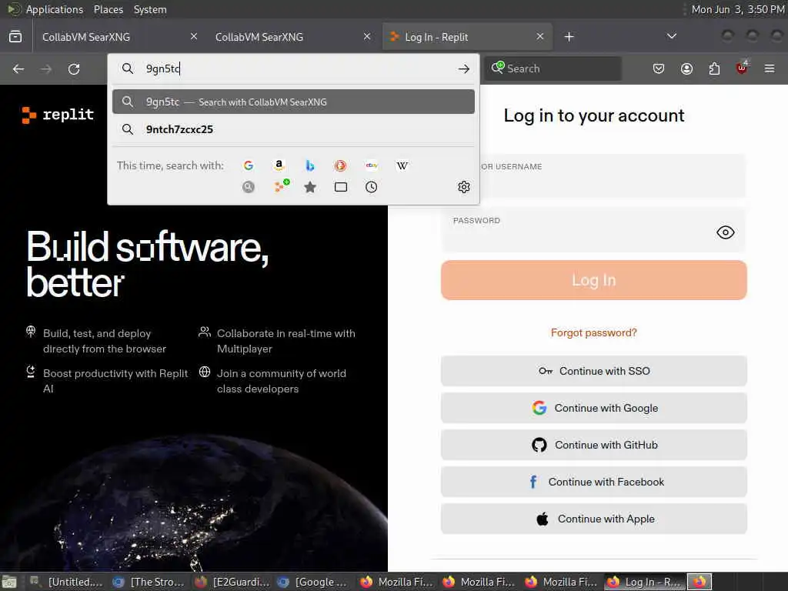The image size is (788, 591).
Task: Search this time with DuckDuckGo icon
Action: (340, 165)
